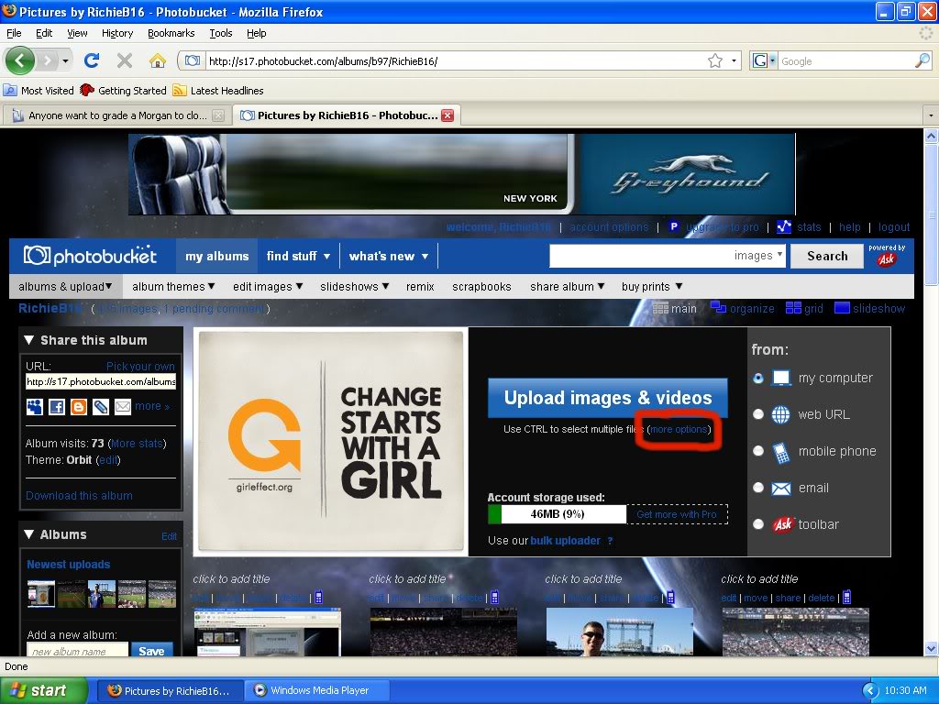Click the account storage used bar
Image resolution: width=939 pixels, height=704 pixels.
557,514
